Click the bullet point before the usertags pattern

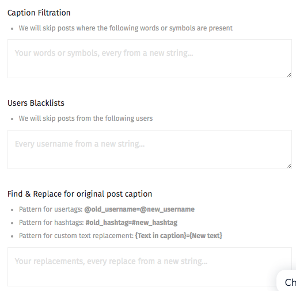click(x=12, y=210)
